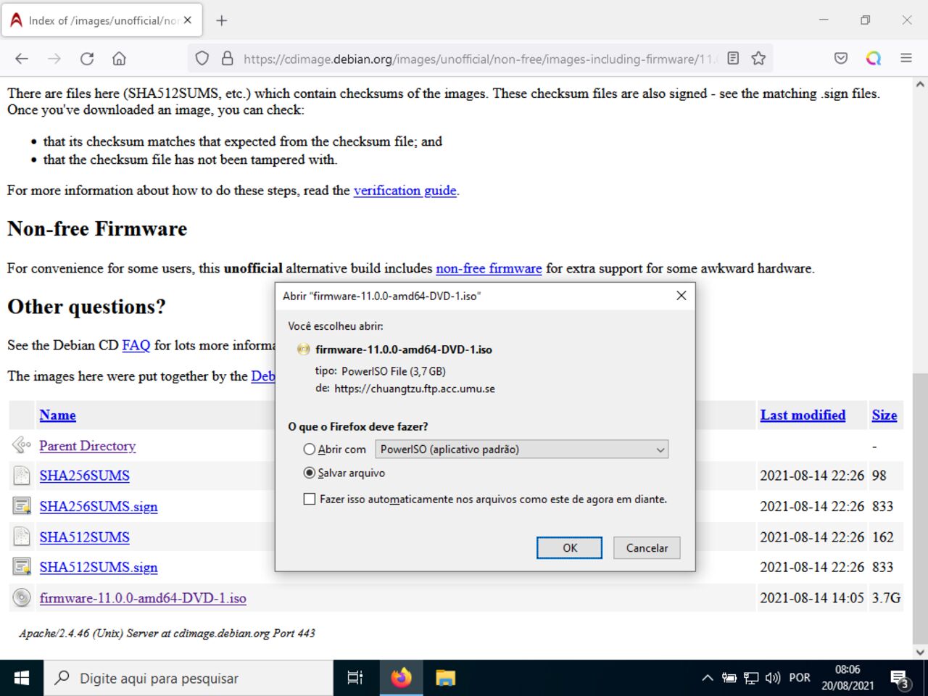Close the Index of /images tab
The width and height of the screenshot is (928, 696).
point(188,20)
